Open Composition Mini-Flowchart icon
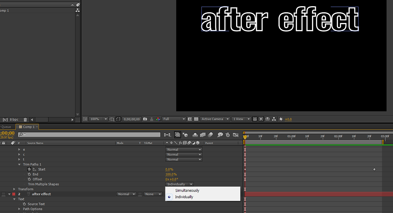This screenshot has height=213, width=393. [168, 135]
